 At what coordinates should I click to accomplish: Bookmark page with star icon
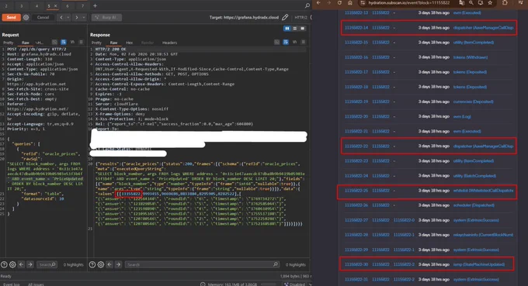pyautogui.click(x=490, y=2)
